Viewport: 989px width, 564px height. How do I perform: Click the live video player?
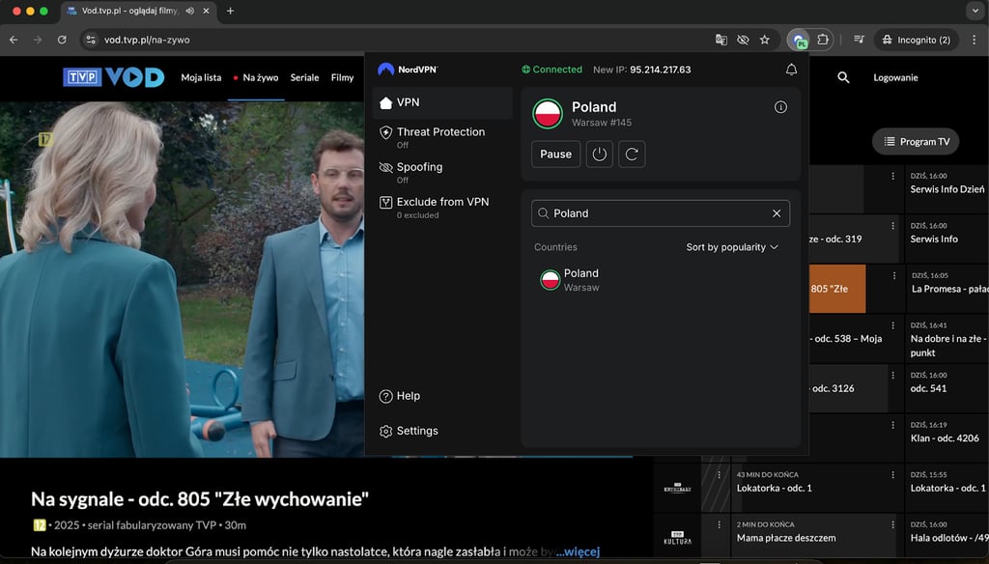[182, 279]
